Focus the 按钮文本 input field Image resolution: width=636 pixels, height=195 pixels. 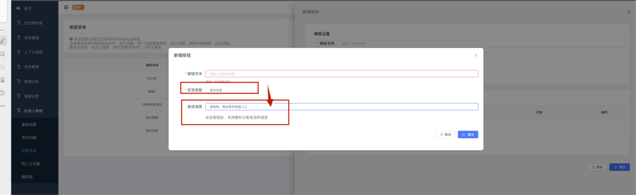341,74
